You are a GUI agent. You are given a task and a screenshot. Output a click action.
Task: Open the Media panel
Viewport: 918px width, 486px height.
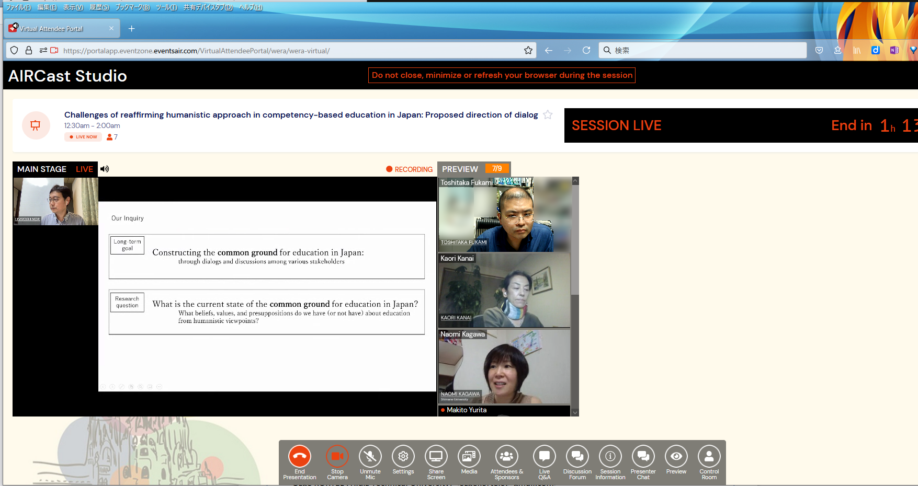pyautogui.click(x=469, y=457)
